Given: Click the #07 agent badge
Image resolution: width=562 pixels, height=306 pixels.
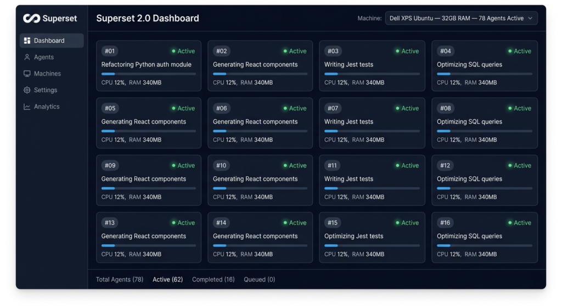Looking at the screenshot, I should click(x=333, y=108).
